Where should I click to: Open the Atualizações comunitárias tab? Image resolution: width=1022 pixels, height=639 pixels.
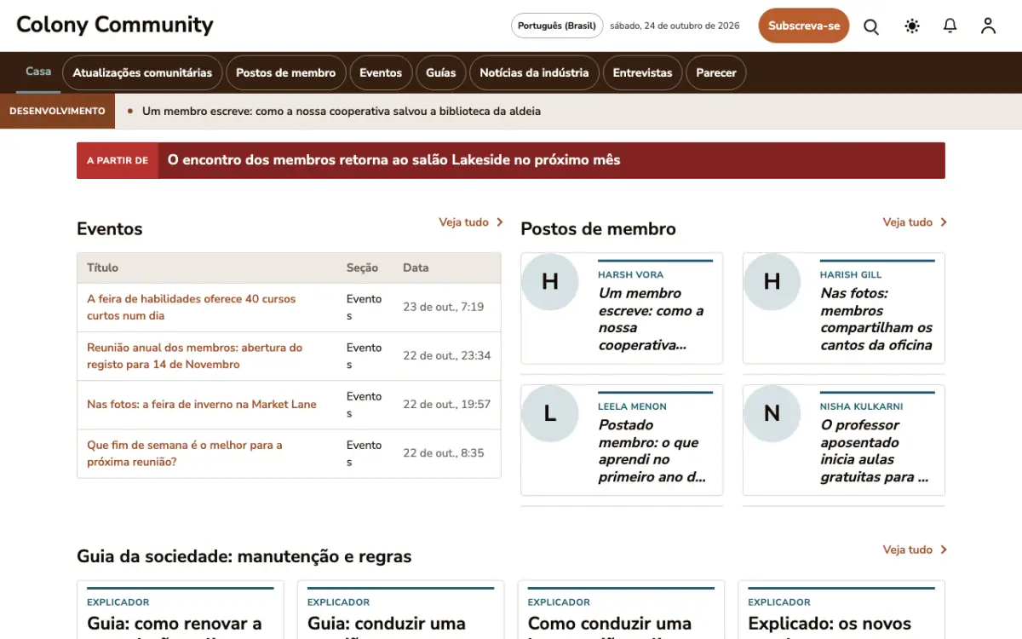[142, 73]
